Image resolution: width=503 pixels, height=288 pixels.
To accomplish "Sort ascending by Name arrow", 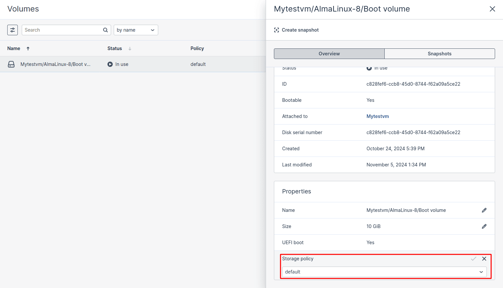I will point(28,48).
